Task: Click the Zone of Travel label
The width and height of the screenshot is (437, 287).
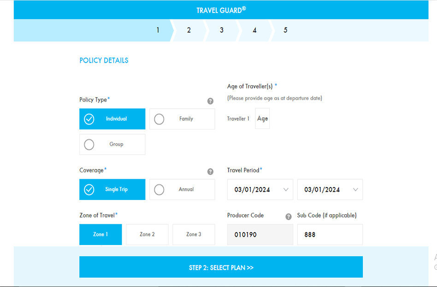Action: (x=97, y=216)
